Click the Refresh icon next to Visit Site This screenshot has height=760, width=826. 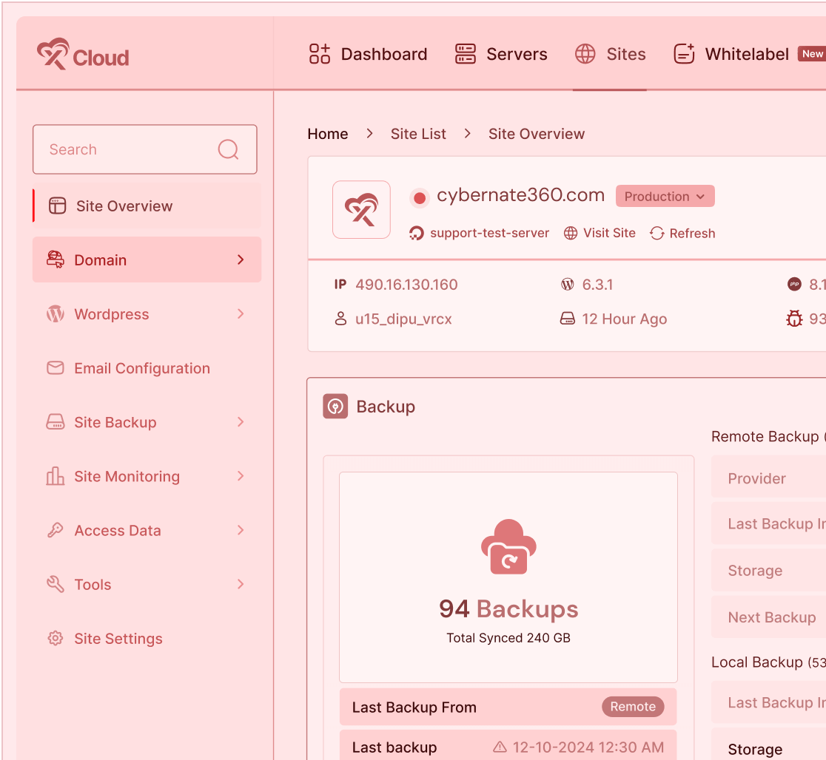click(x=657, y=234)
